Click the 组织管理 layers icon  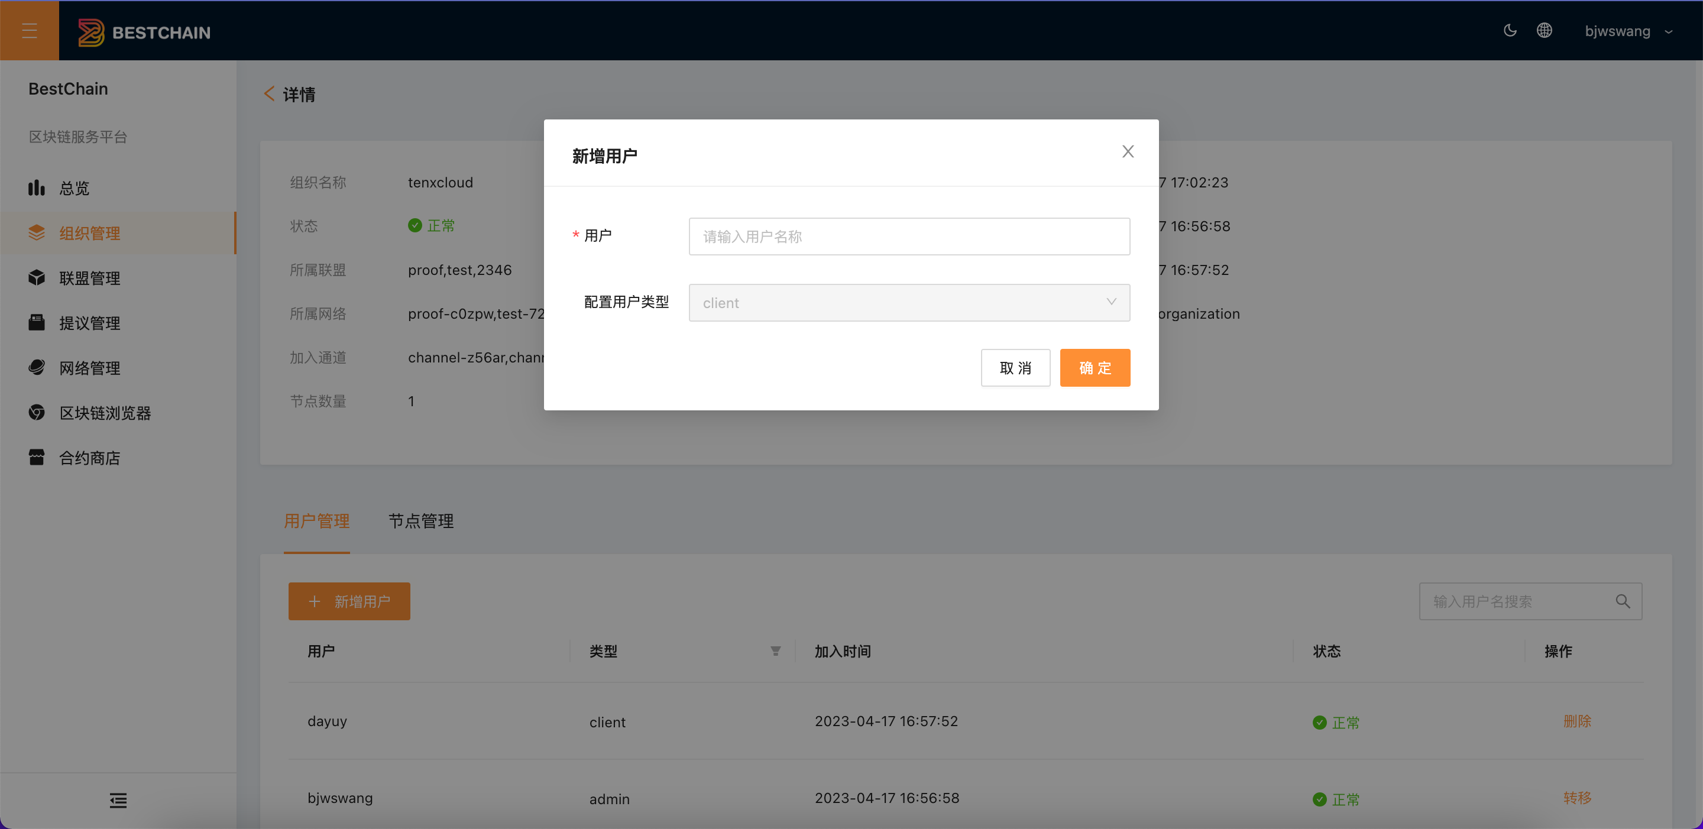pos(36,233)
